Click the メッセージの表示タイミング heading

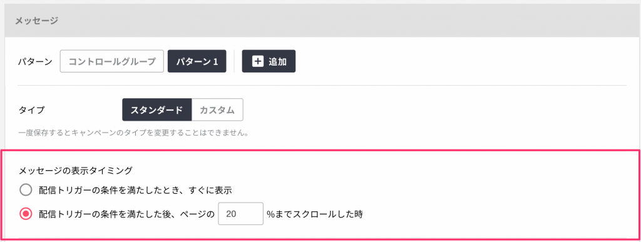(x=76, y=171)
